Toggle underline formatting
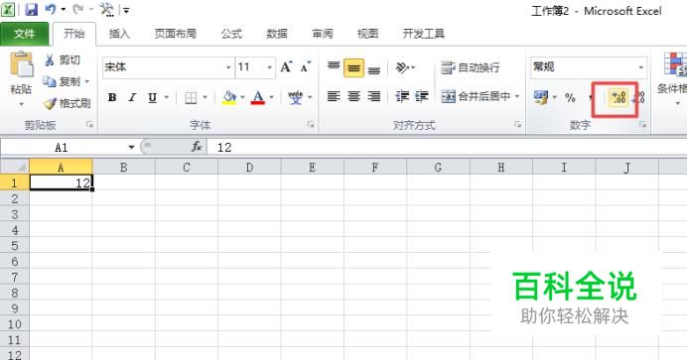The image size is (687, 360). pos(152,97)
